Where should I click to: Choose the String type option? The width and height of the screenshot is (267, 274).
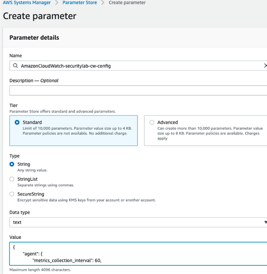pos(12,164)
